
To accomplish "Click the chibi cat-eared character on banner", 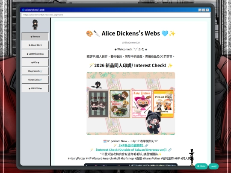I will 153,122.
